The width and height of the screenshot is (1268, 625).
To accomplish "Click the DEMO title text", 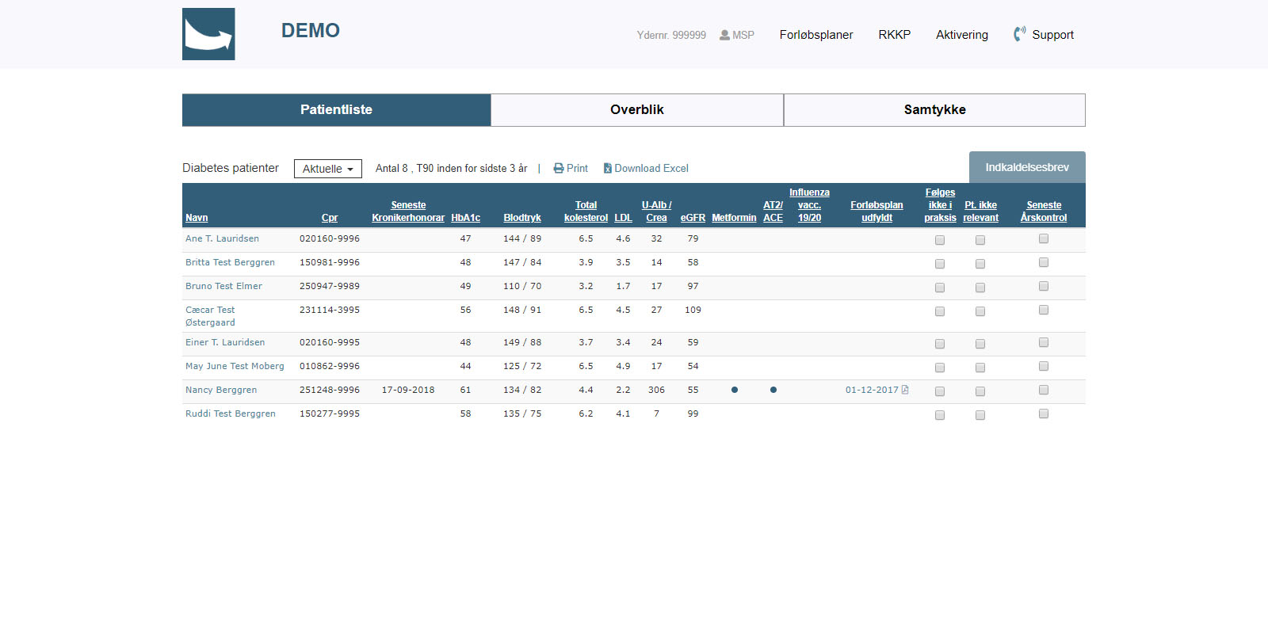I will pos(311,30).
